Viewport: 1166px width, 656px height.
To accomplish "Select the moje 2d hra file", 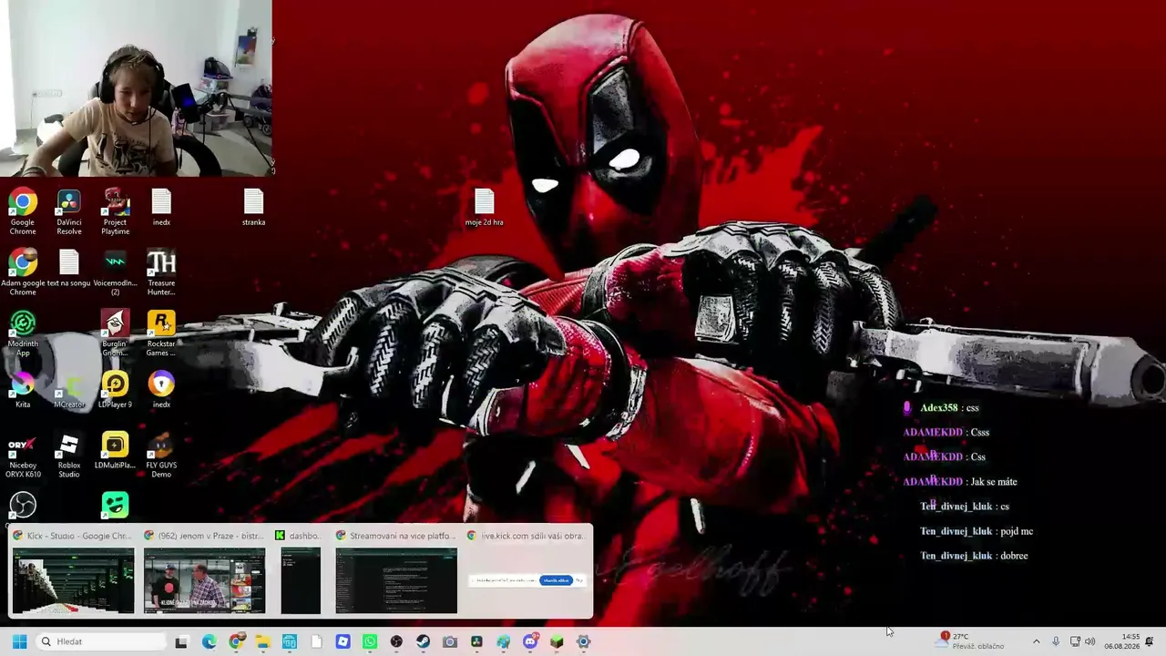I will [x=484, y=207].
